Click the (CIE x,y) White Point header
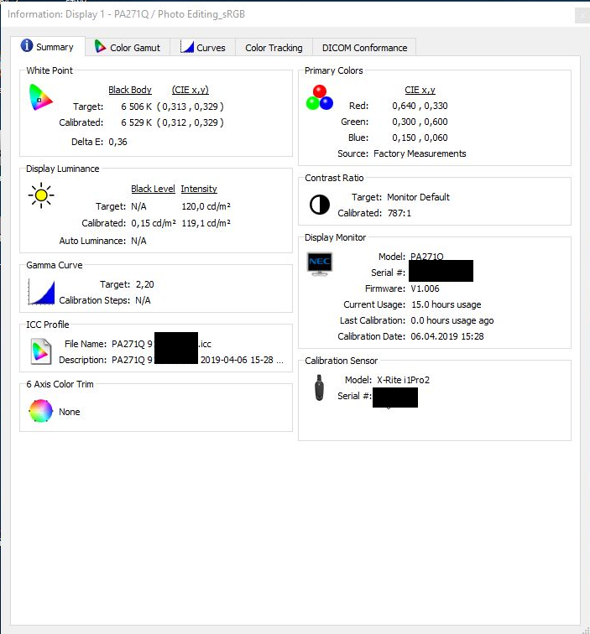 191,90
